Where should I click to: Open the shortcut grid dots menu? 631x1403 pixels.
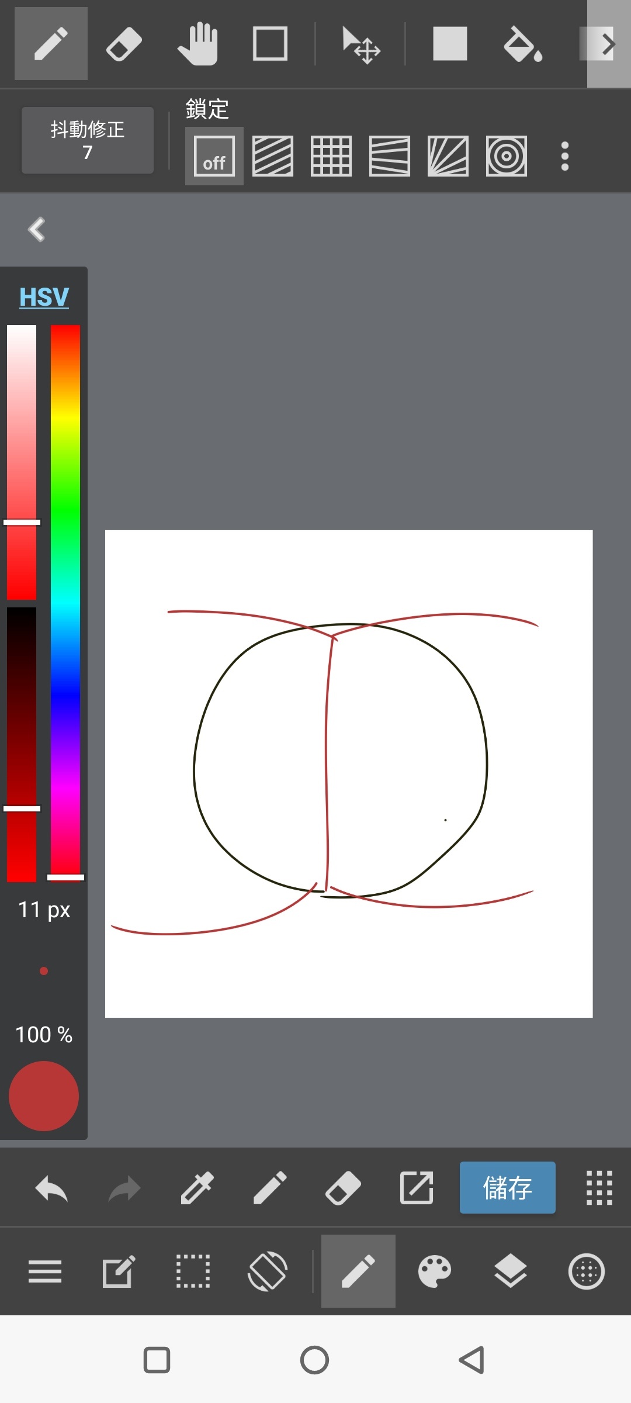(599, 1188)
